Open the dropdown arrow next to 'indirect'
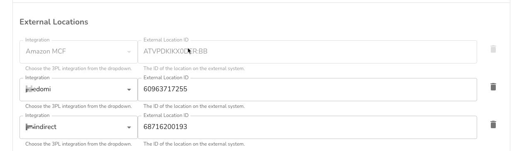This screenshot has height=151, width=524. (x=129, y=127)
